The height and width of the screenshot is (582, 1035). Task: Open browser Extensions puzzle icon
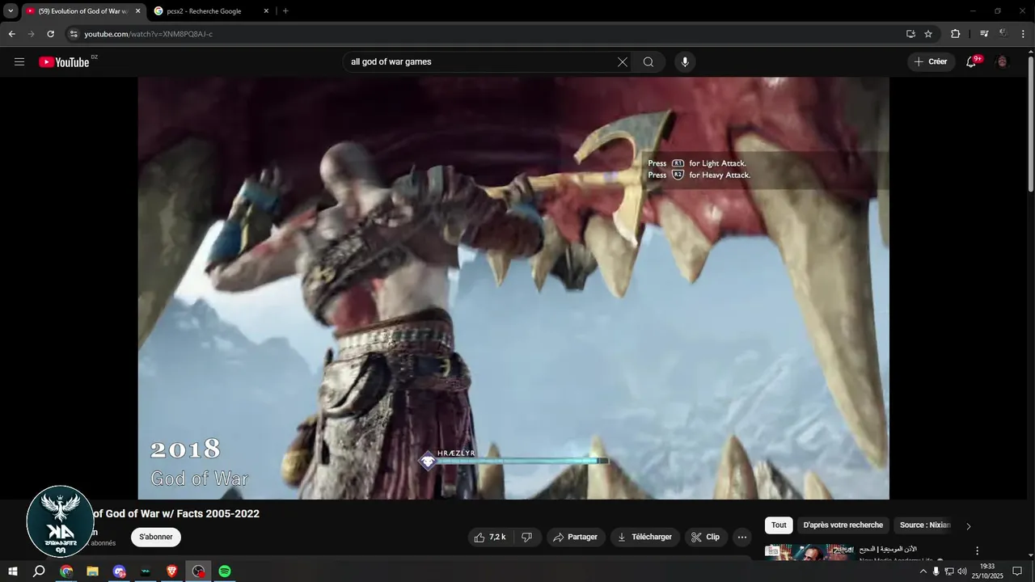click(x=956, y=34)
